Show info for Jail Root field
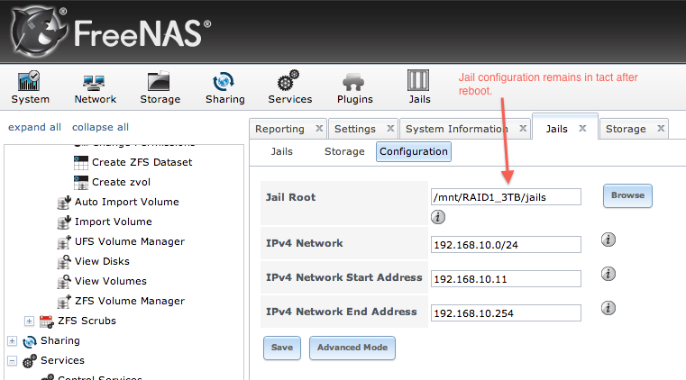The height and width of the screenshot is (380, 686). [x=438, y=217]
